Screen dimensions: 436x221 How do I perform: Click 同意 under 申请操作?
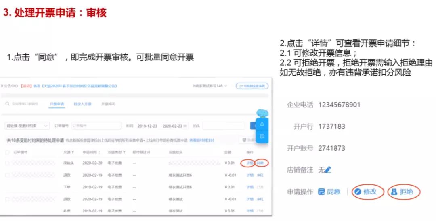329,192
